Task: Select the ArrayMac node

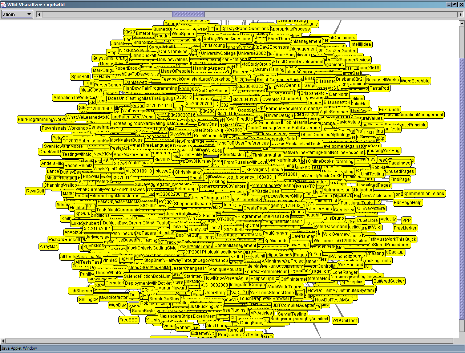Action: tap(49, 247)
